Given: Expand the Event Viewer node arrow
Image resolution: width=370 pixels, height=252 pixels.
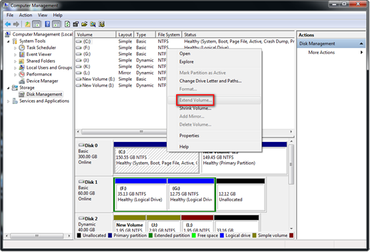Looking at the screenshot, I should [x=15, y=55].
